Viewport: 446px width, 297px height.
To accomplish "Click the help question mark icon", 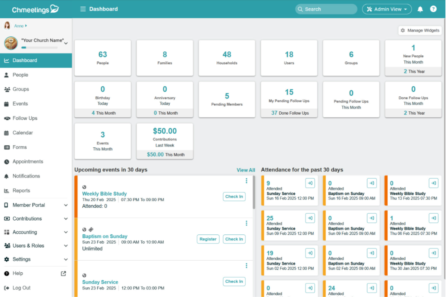I will (x=433, y=9).
